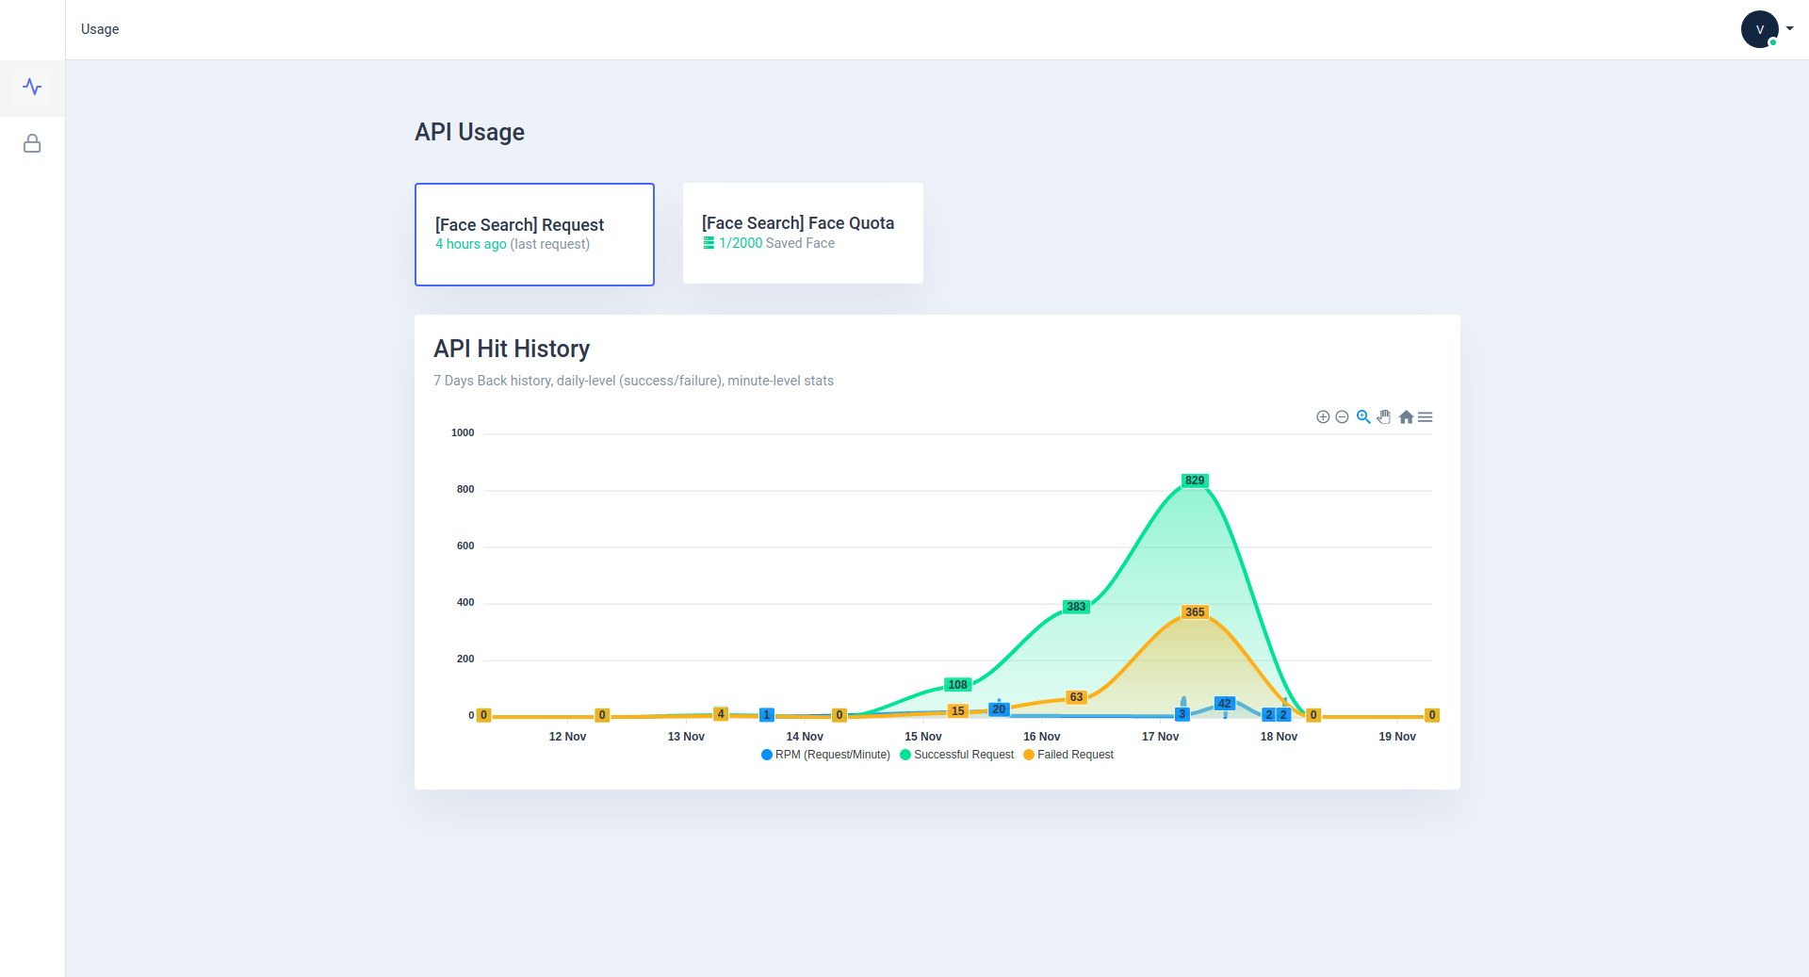Select the [Face Search] Face Quota card
This screenshot has height=977, width=1809.
click(803, 233)
